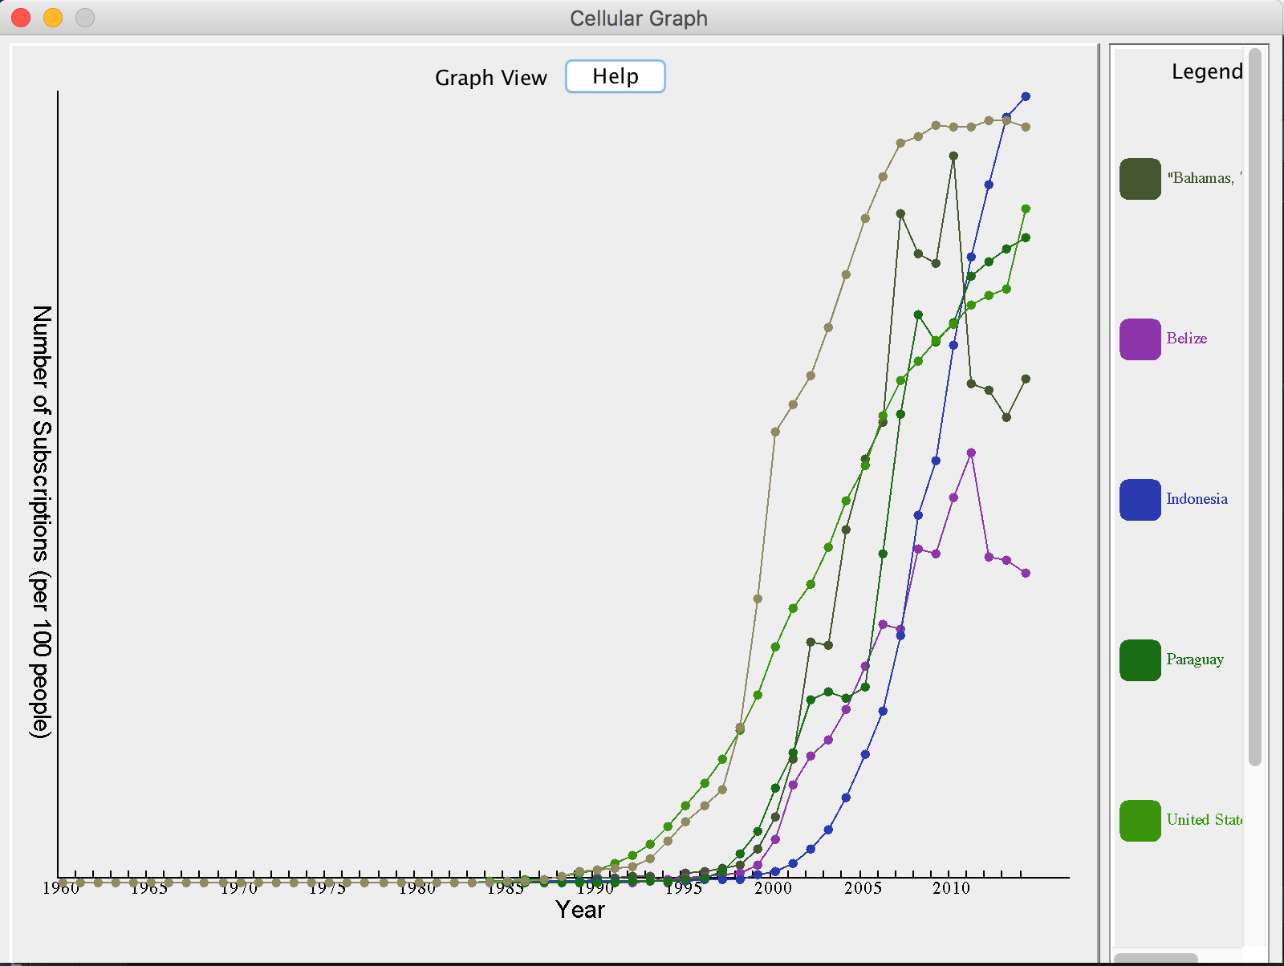This screenshot has width=1284, height=966.
Task: Click the Legend panel horizontal scrollbar
Action: (1156, 958)
